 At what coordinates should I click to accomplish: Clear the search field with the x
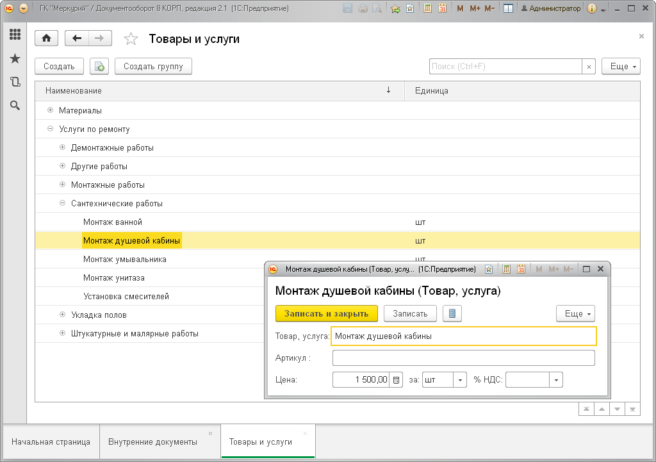coord(589,67)
